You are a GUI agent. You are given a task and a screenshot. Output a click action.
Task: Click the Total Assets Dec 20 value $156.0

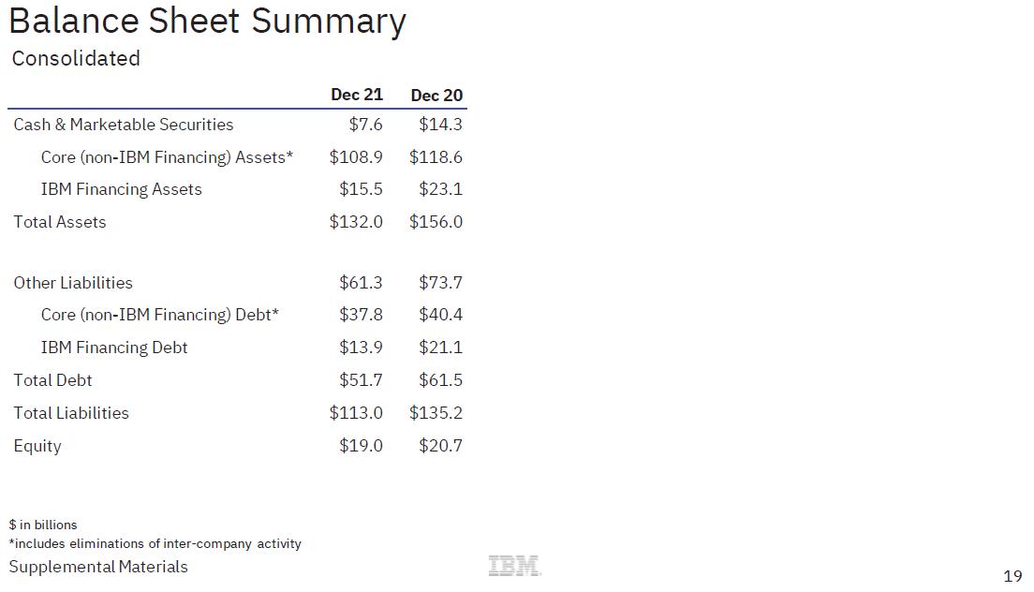pos(436,221)
